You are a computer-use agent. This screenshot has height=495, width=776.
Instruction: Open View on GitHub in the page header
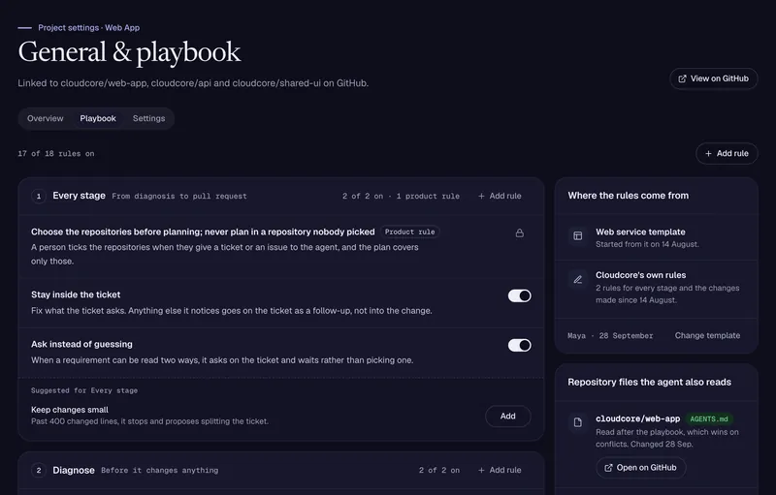point(713,78)
